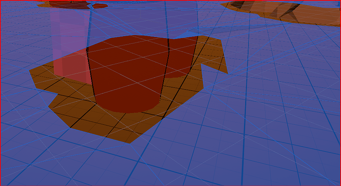Click the small red ellipse at the top edge
The width and height of the screenshot is (341, 186).
(100, 6)
